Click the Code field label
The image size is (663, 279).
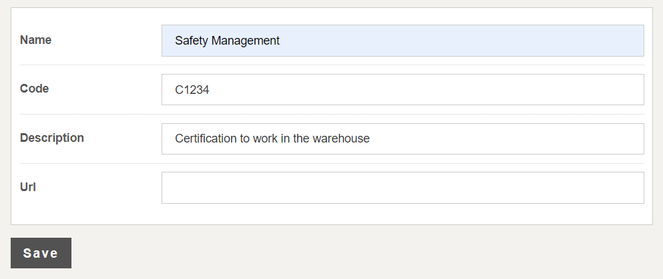coord(34,89)
